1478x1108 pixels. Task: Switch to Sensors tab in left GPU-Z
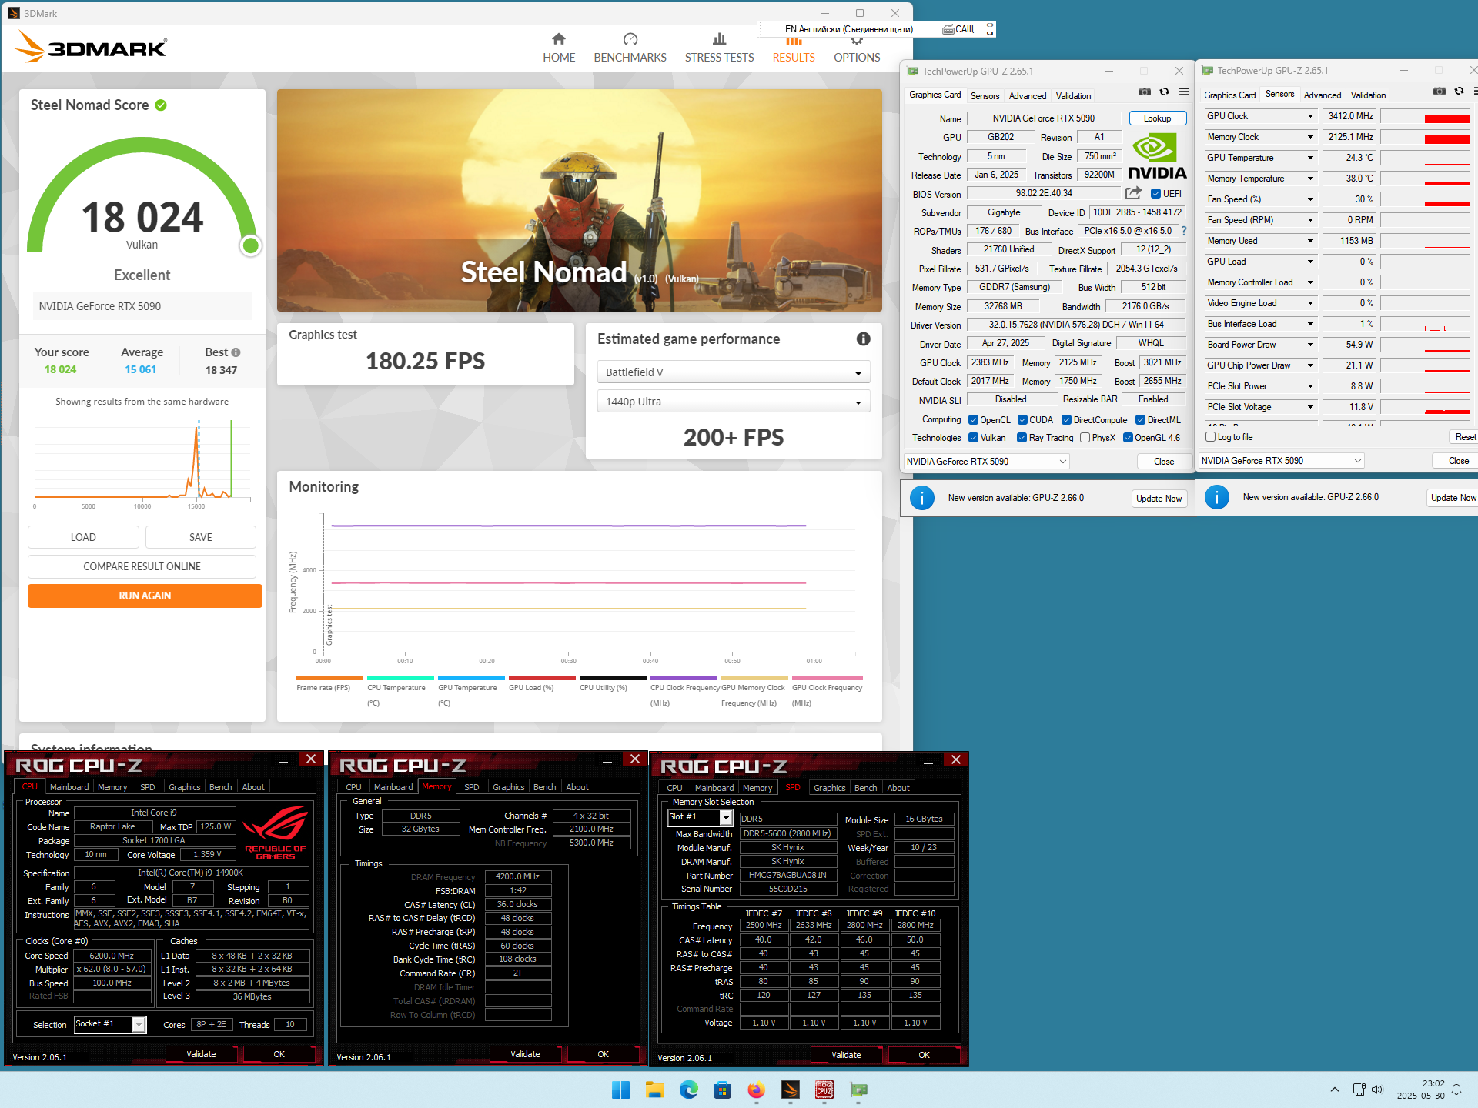(985, 96)
